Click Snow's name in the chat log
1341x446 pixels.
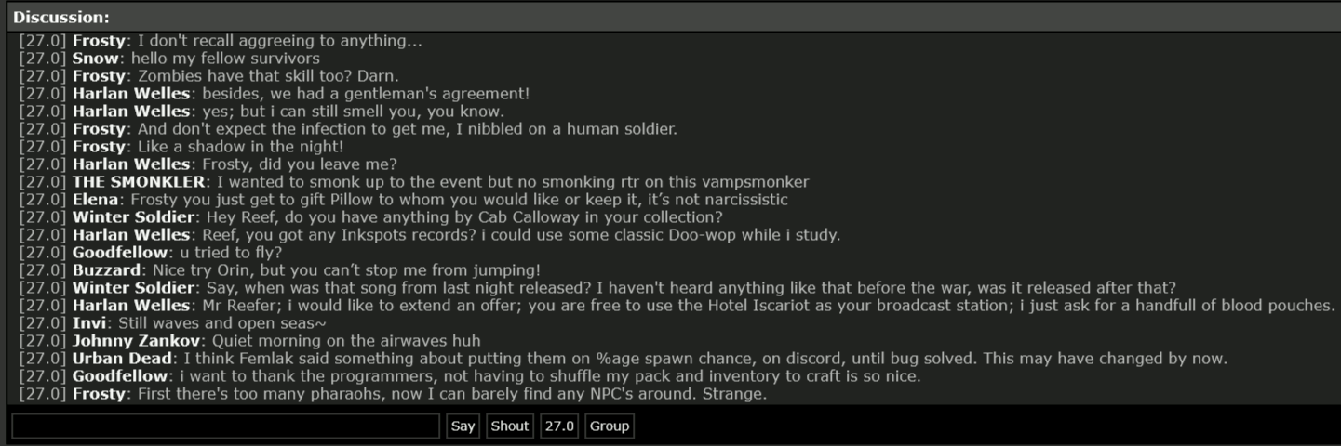pyautogui.click(x=96, y=59)
